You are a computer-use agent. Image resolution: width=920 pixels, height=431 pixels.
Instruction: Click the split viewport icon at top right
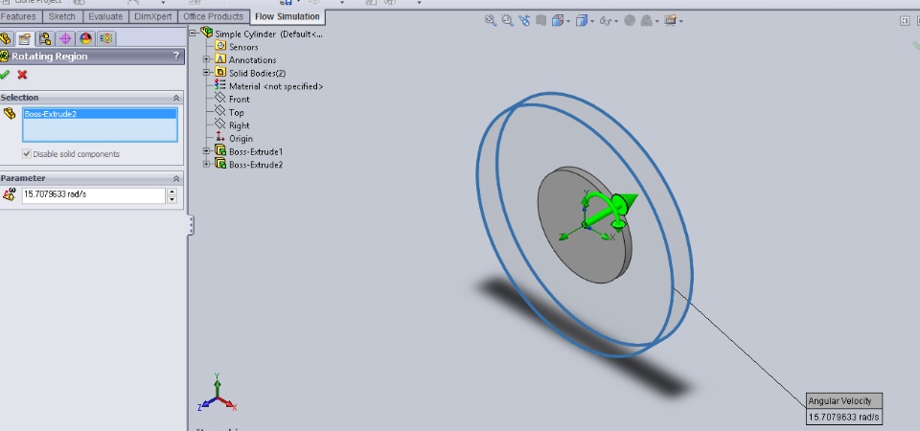click(x=904, y=21)
